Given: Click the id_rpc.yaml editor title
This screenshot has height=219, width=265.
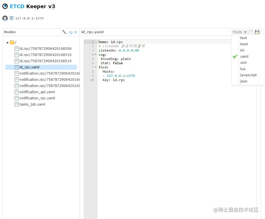Looking at the screenshot, I should [x=92, y=32].
